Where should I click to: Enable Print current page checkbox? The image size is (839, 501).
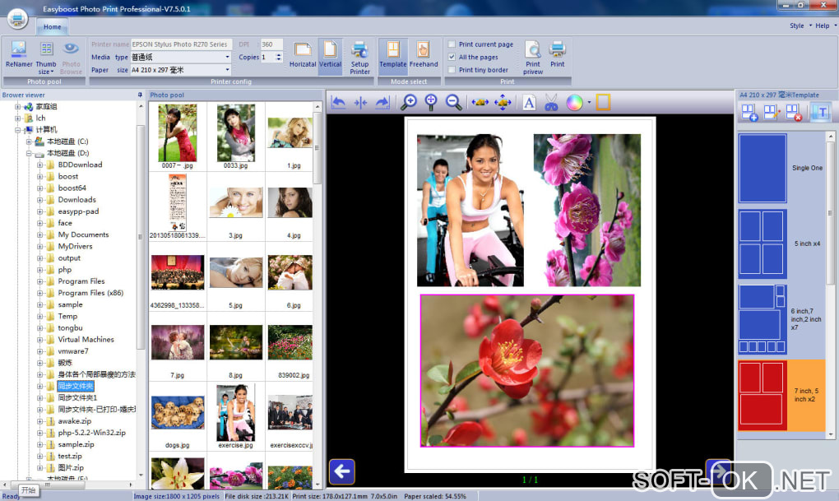click(452, 44)
